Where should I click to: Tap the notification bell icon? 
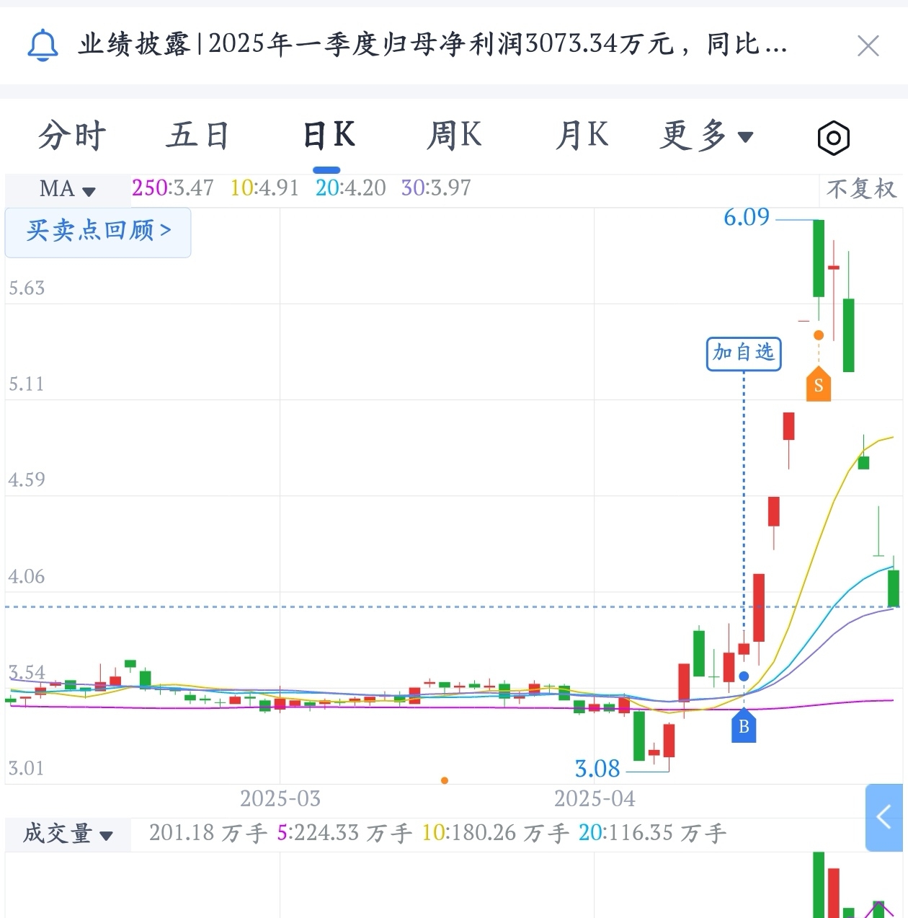click(x=43, y=45)
